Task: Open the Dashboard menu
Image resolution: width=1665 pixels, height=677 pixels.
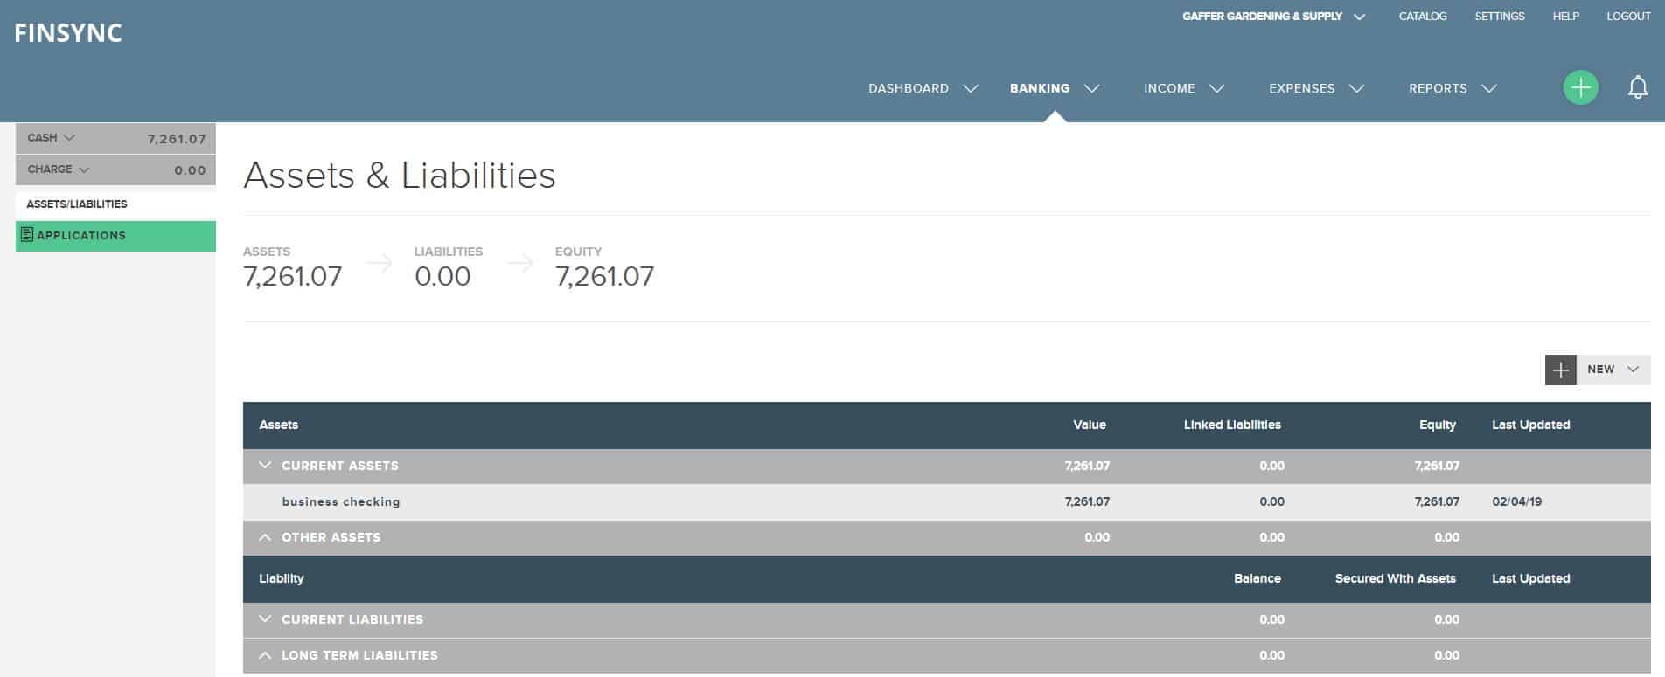Action: [909, 88]
